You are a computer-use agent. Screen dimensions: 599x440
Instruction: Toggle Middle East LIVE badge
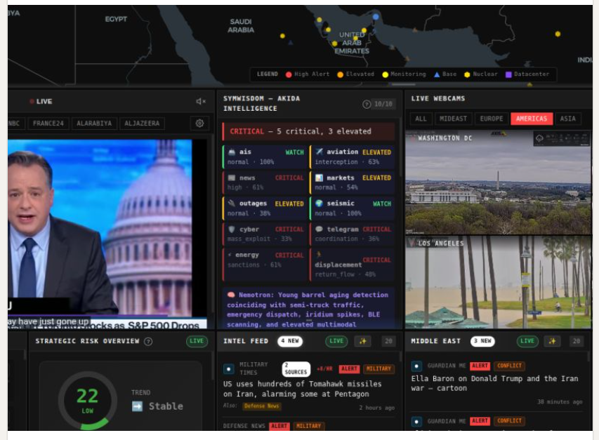tap(527, 341)
